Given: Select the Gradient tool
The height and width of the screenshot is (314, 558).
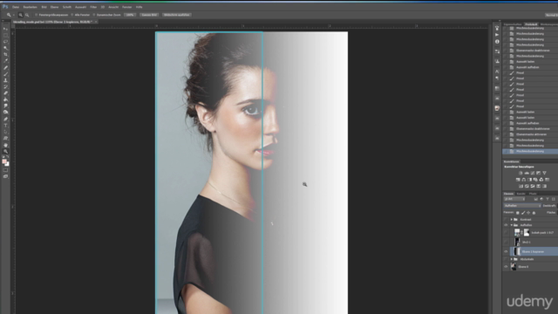Looking at the screenshot, I should (x=5, y=99).
